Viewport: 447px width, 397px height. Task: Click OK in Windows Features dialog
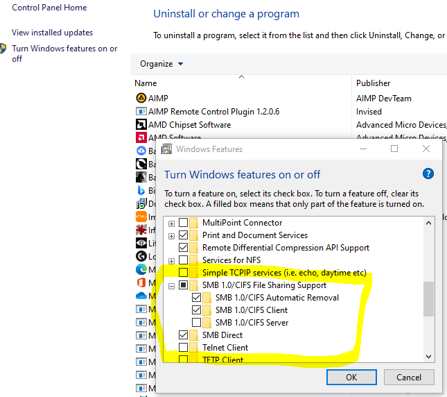tap(351, 378)
